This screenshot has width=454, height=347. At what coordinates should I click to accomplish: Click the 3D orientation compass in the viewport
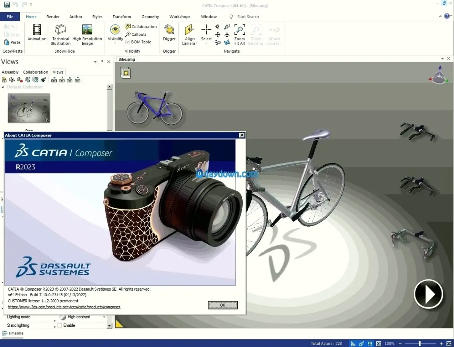439,76
